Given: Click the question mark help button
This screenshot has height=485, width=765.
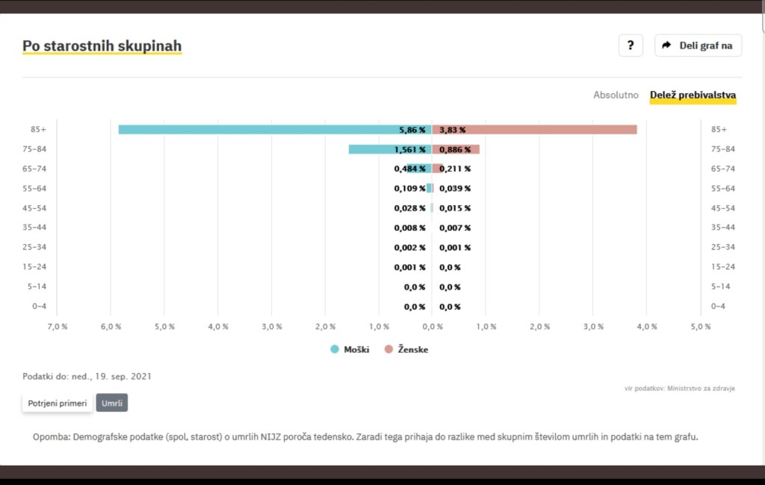Looking at the screenshot, I should (631, 46).
